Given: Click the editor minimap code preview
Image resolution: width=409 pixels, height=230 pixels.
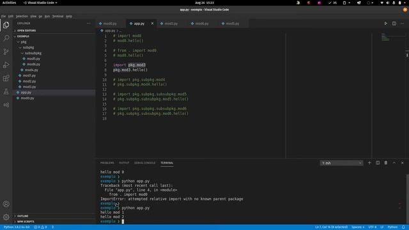Looking at the screenshot, I should (x=385, y=37).
